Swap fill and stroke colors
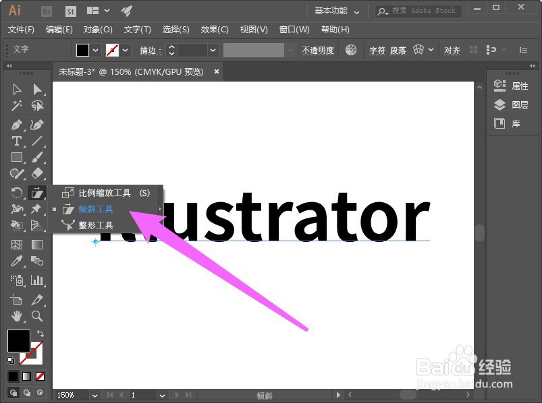The image size is (542, 403). point(39,334)
